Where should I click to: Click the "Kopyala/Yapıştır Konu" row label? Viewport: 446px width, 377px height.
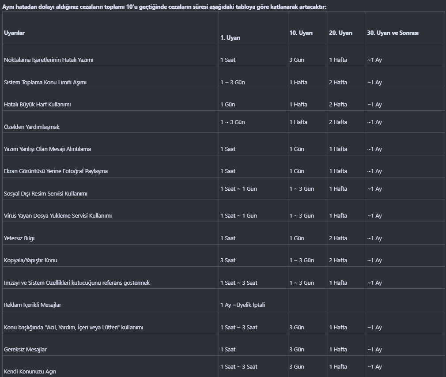coord(30,260)
